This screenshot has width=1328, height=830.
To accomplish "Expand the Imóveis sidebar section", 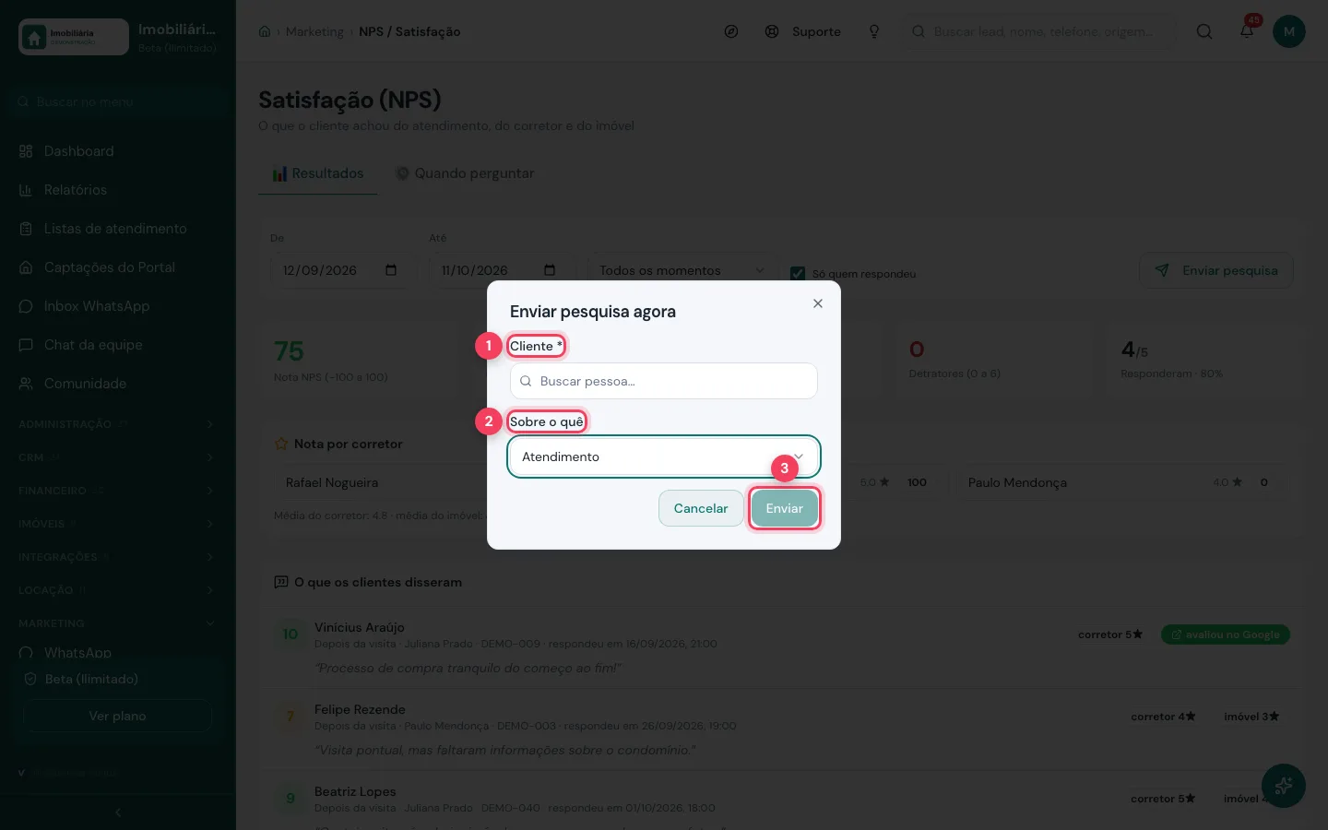I will (x=118, y=524).
